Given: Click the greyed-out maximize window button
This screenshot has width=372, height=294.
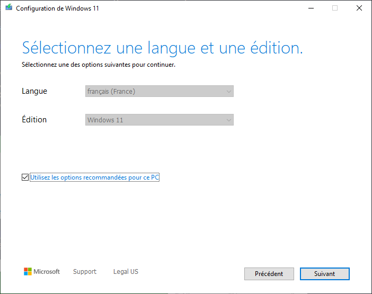Looking at the screenshot, I should coord(335,8).
